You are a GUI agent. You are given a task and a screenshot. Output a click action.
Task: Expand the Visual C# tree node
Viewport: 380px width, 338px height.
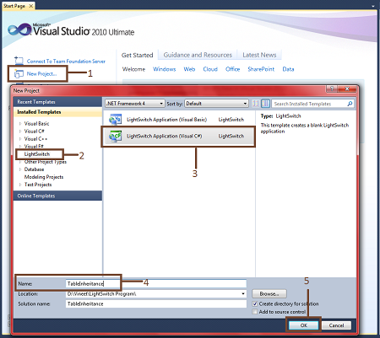(x=20, y=131)
